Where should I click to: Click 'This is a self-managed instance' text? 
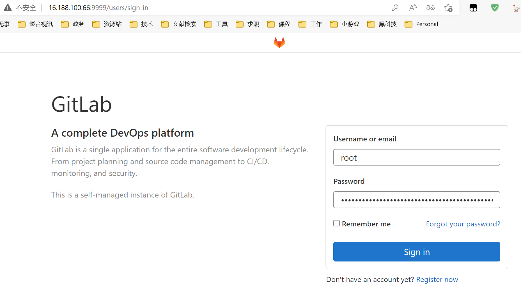[x=123, y=195]
